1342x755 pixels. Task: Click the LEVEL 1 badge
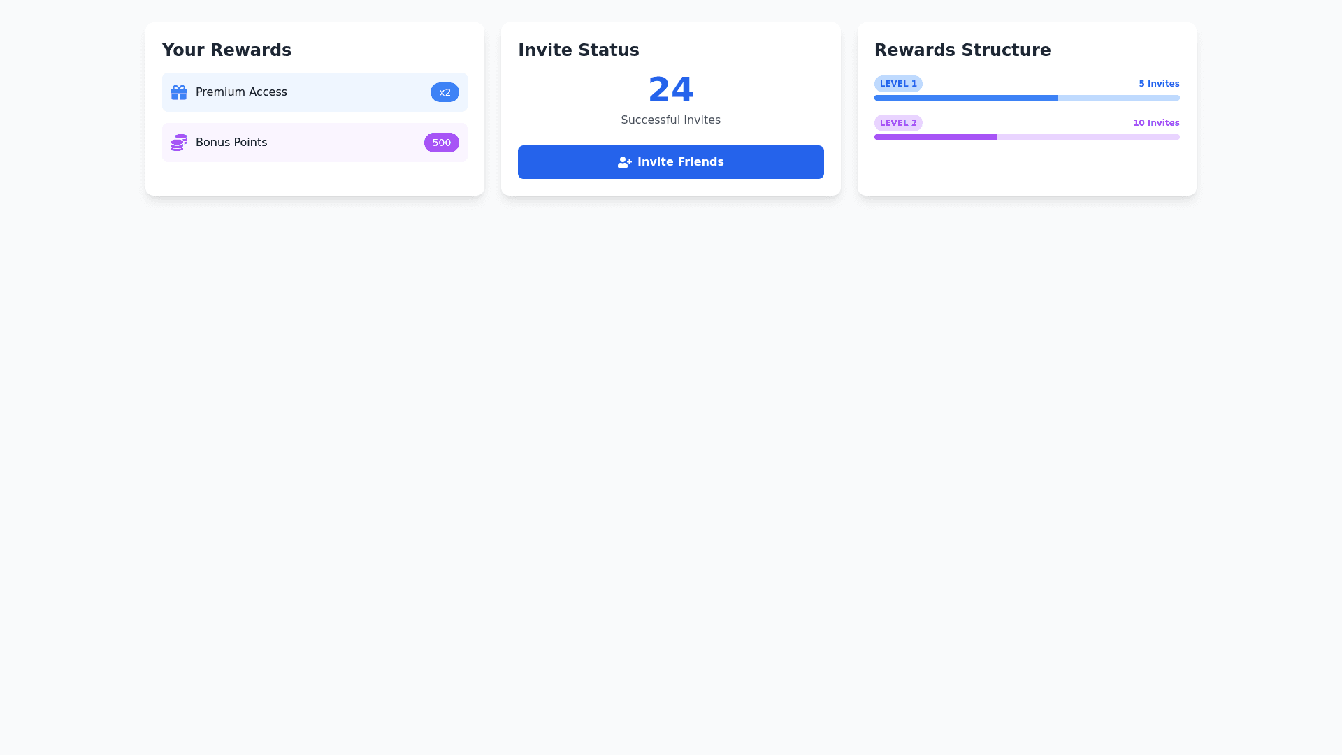point(898,84)
